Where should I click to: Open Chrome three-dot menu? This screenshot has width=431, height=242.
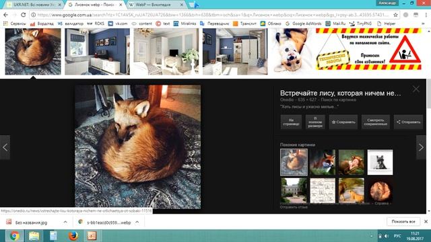coord(426,15)
